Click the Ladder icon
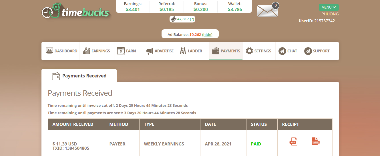This screenshot has height=156, width=380. [183, 51]
